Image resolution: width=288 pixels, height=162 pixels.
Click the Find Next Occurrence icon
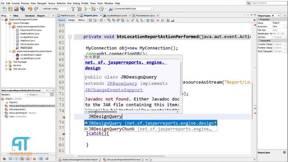pos(118,20)
